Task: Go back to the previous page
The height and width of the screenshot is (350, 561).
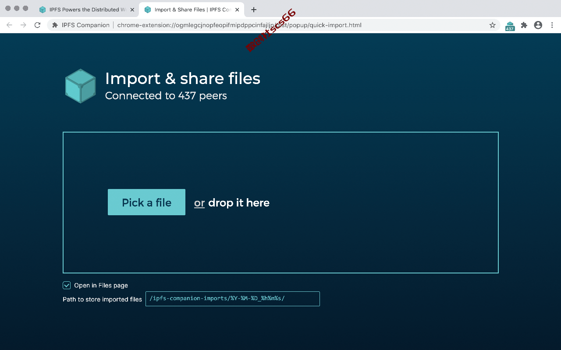Action: 9,25
